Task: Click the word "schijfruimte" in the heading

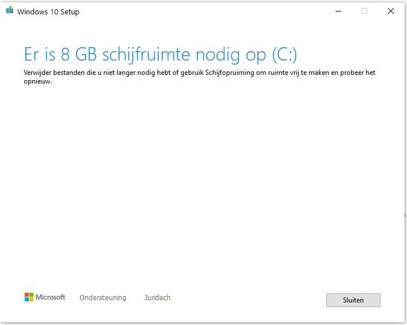Action: (146, 55)
